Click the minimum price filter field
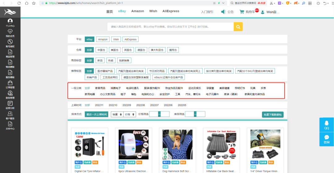This screenshot has width=334, height=173. point(154,114)
